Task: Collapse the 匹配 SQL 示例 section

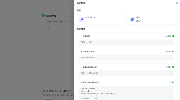Action: click(81, 52)
